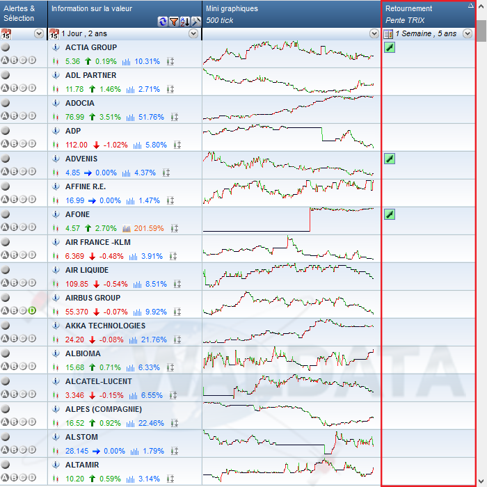This screenshot has width=487, height=487.
Task: Open info icon for AFFINE R.E.
Action: coord(56,186)
